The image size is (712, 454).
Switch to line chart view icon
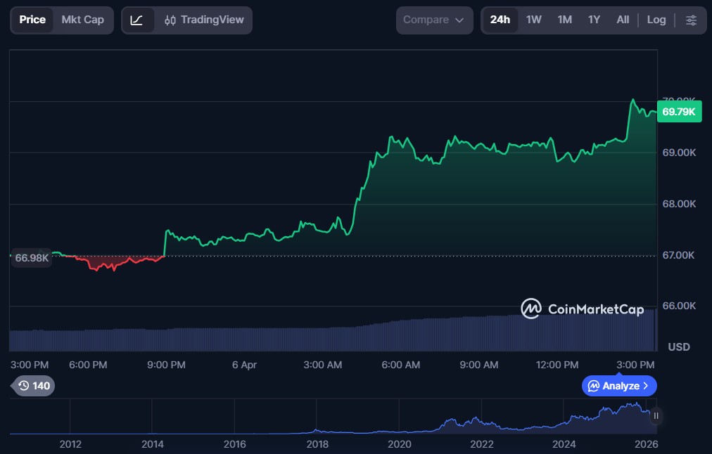coord(137,20)
